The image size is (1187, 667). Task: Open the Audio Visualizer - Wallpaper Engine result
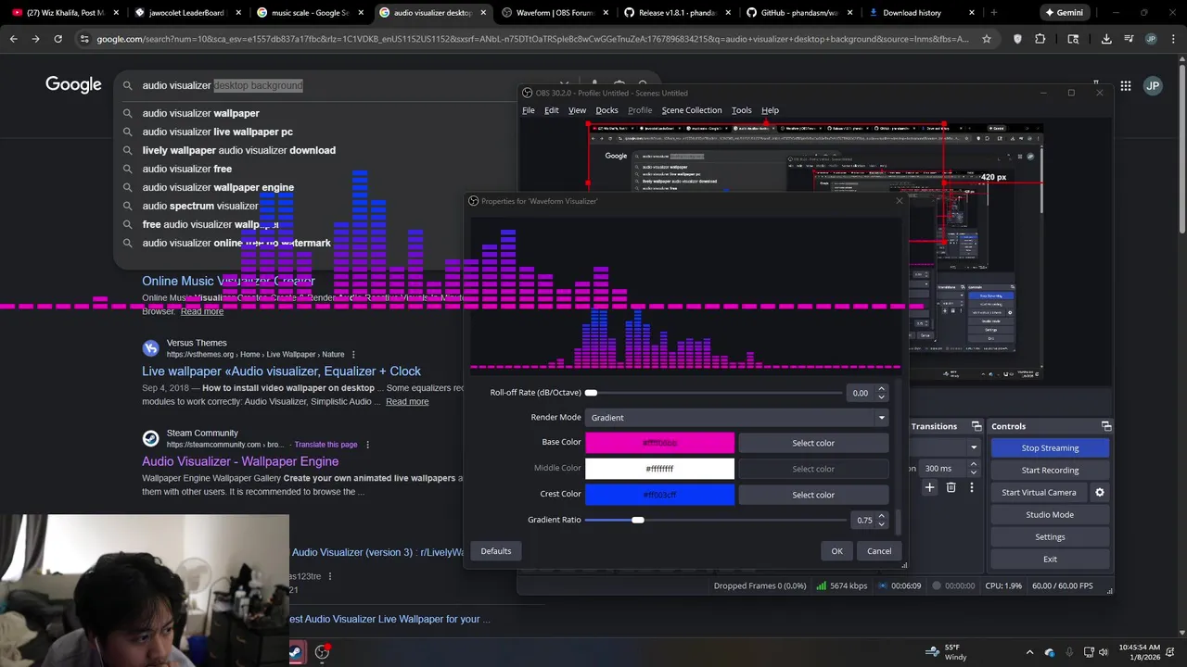click(x=240, y=461)
